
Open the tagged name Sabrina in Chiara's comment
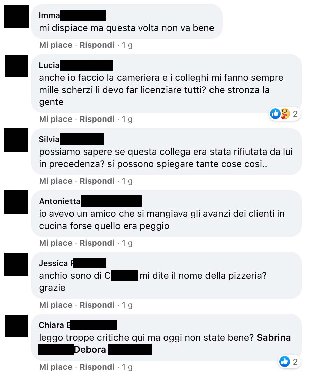pyautogui.click(x=274, y=337)
